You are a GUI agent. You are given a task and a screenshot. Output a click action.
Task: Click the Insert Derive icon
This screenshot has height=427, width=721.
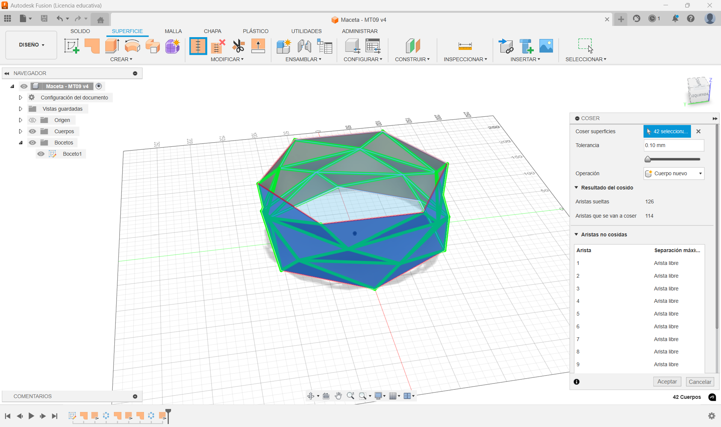coord(506,46)
